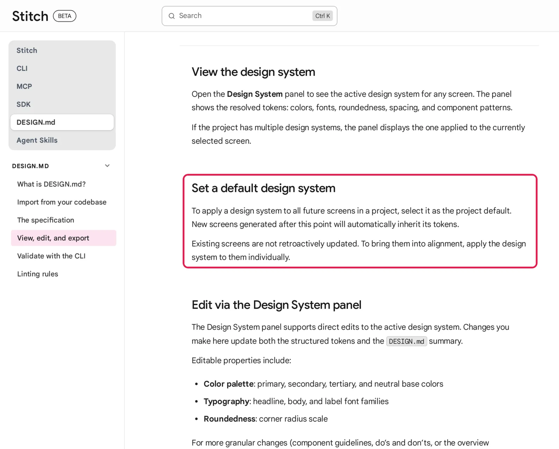Viewport: 559px width, 449px height.
Task: Click the 'Roundedness' bullet item
Action: (x=266, y=419)
